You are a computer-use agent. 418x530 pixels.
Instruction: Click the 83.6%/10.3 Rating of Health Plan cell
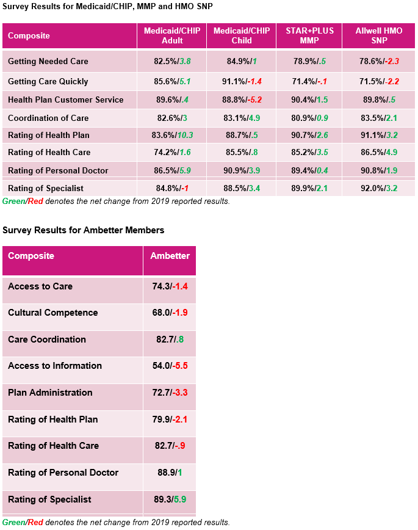[x=172, y=135]
